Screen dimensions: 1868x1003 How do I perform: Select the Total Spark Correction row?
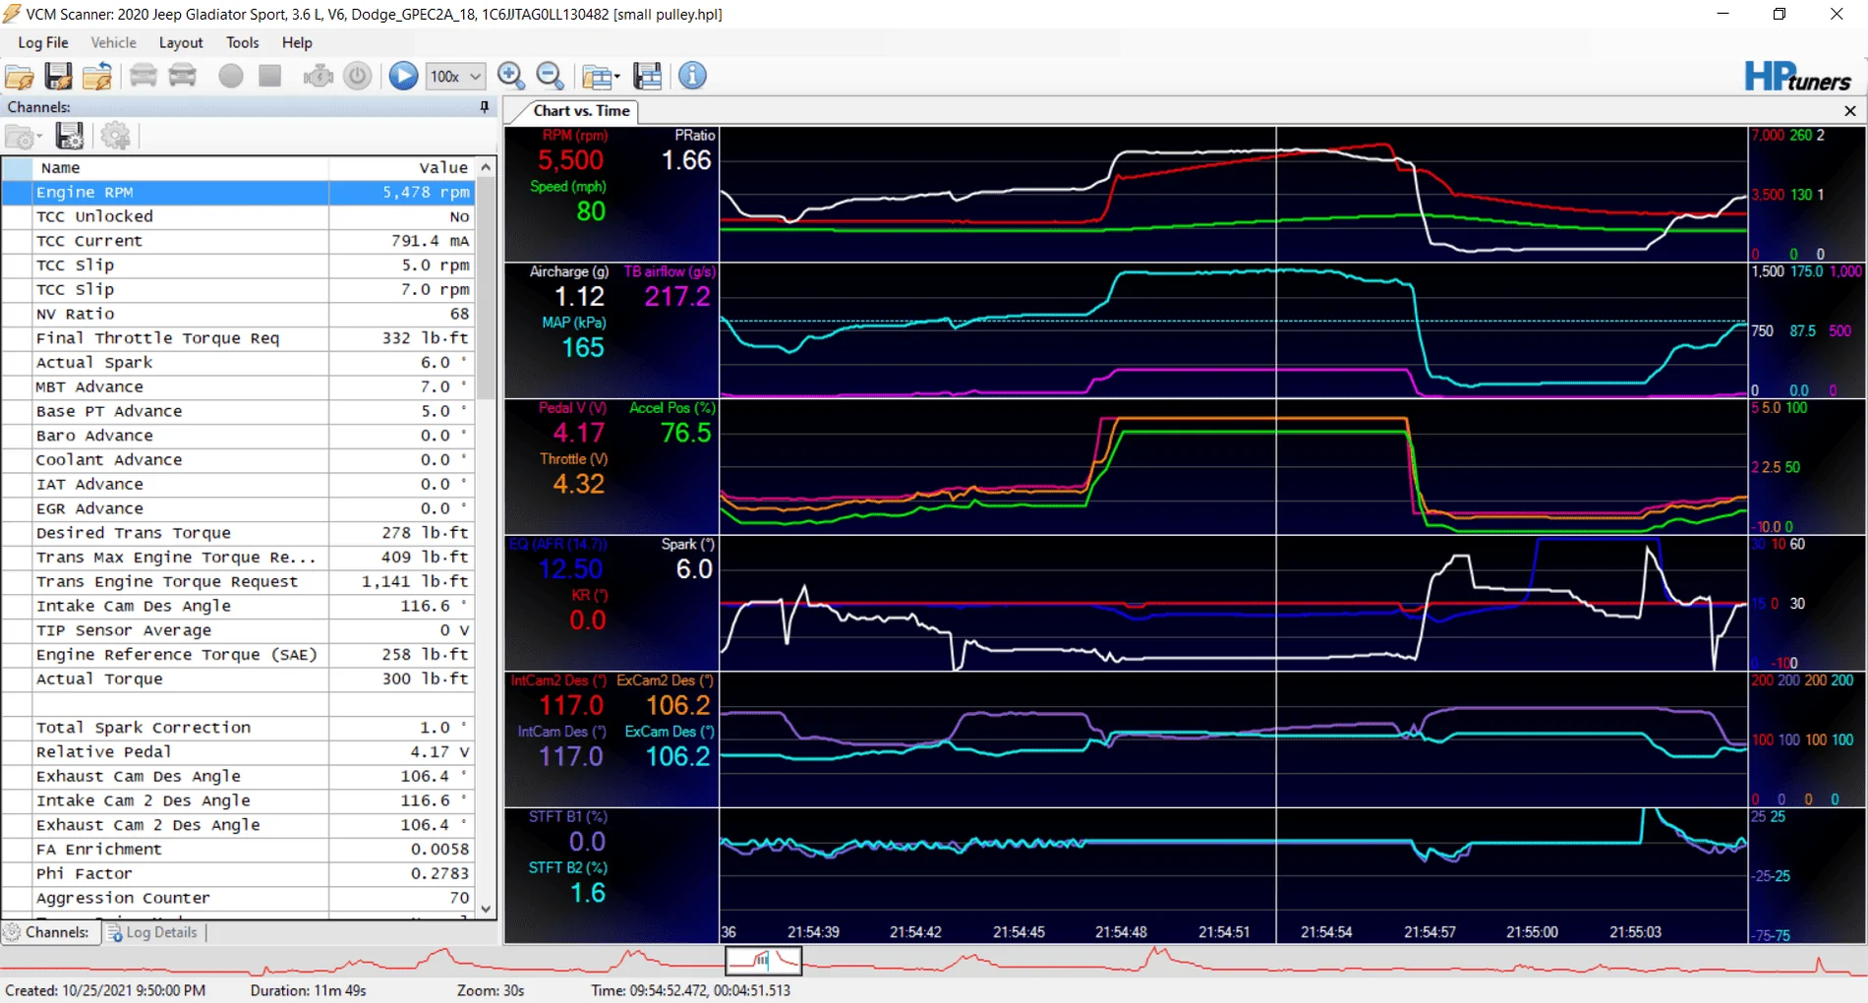click(x=239, y=728)
